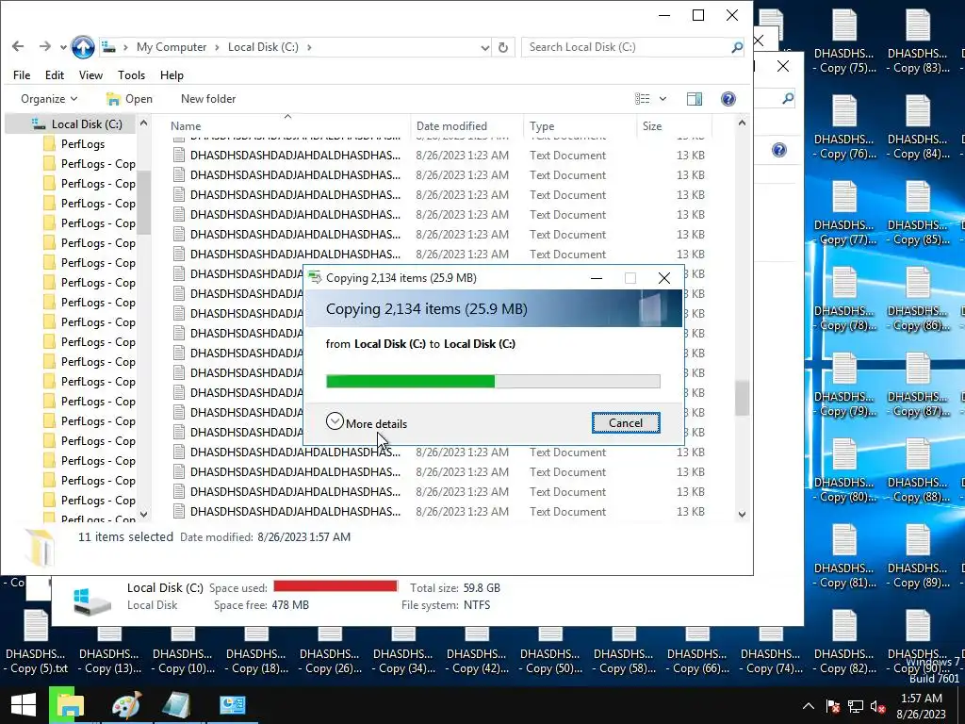Viewport: 965px width, 724px height.
Task: Select Local Disk (C:) breadcrumb segment
Action: click(x=263, y=47)
